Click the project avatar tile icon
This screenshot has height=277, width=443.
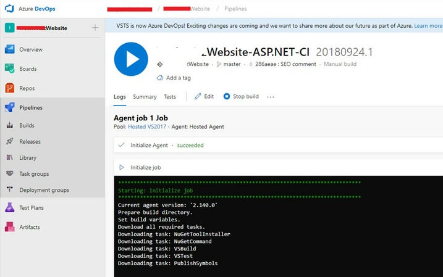click(10, 28)
